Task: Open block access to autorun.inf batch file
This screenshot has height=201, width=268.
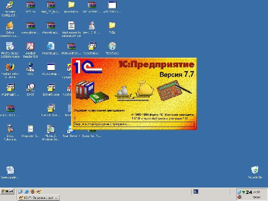Action: tap(71, 26)
